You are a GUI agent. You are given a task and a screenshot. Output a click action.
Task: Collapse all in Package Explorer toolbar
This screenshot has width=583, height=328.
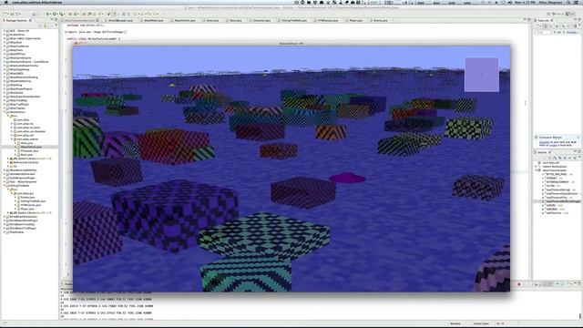[40, 26]
